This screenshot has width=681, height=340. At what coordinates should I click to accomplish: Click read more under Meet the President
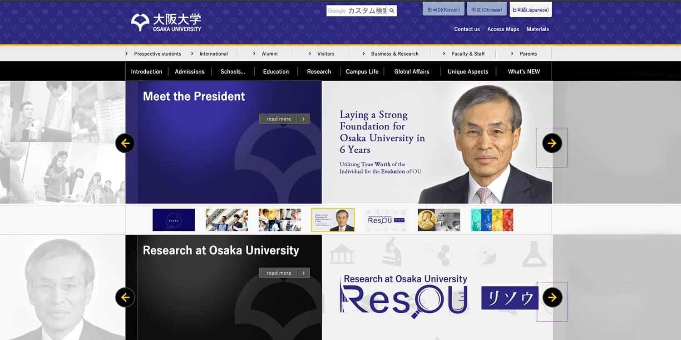[284, 119]
